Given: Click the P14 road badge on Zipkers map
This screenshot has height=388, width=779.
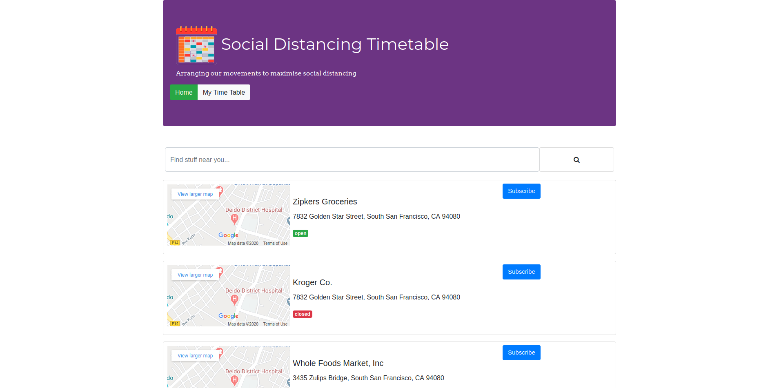Looking at the screenshot, I should (175, 243).
